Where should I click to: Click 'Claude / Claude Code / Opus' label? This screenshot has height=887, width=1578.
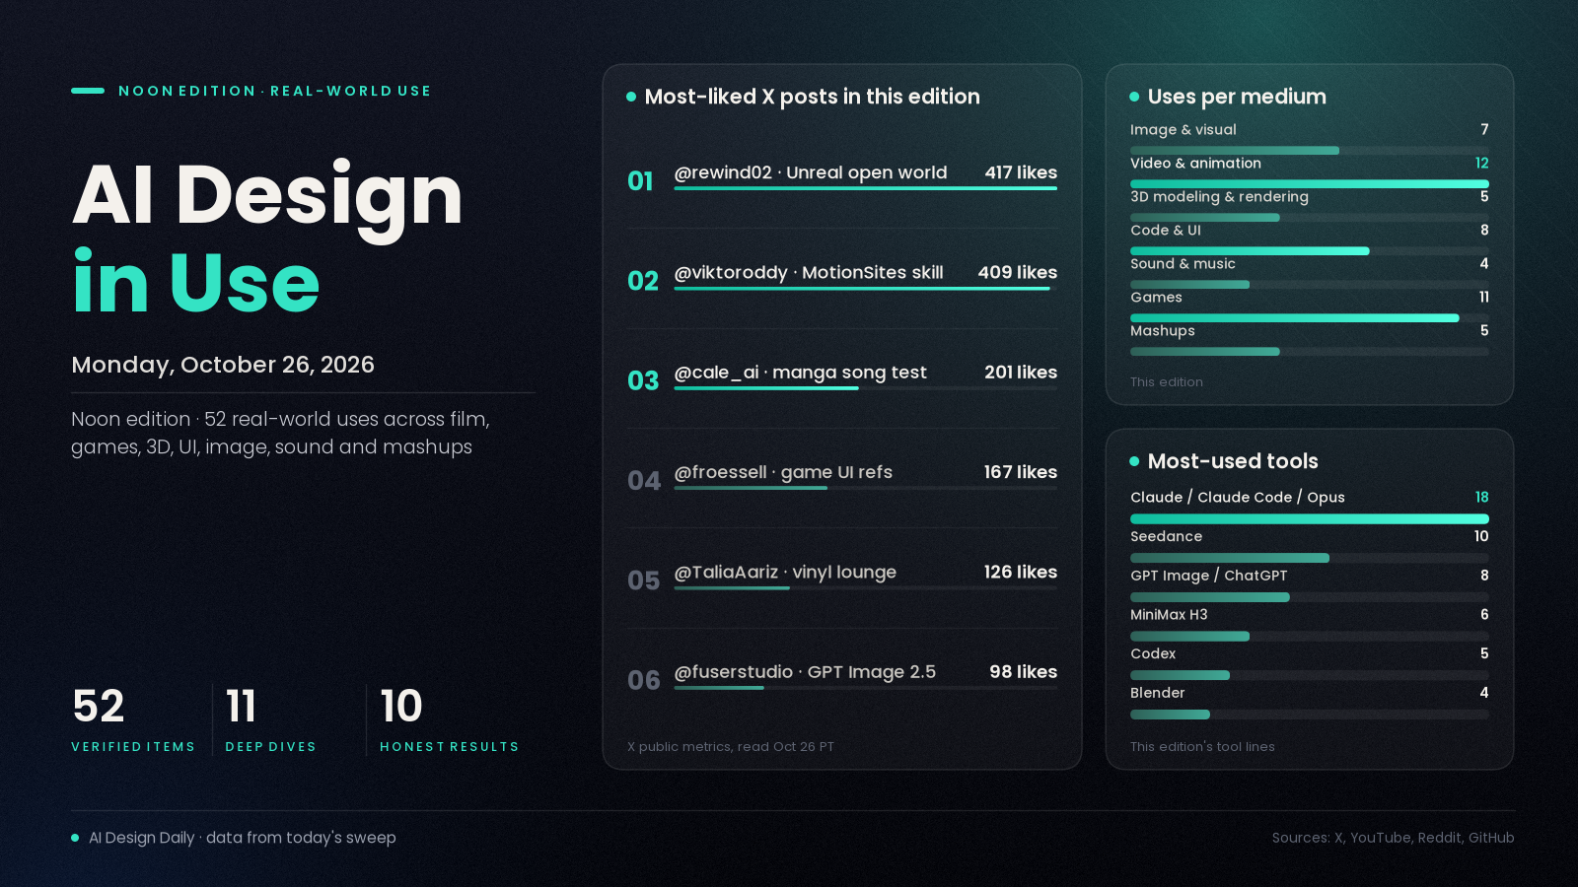tap(1238, 497)
